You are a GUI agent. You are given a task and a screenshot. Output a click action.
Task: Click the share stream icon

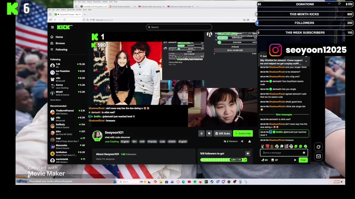[x=242, y=142]
